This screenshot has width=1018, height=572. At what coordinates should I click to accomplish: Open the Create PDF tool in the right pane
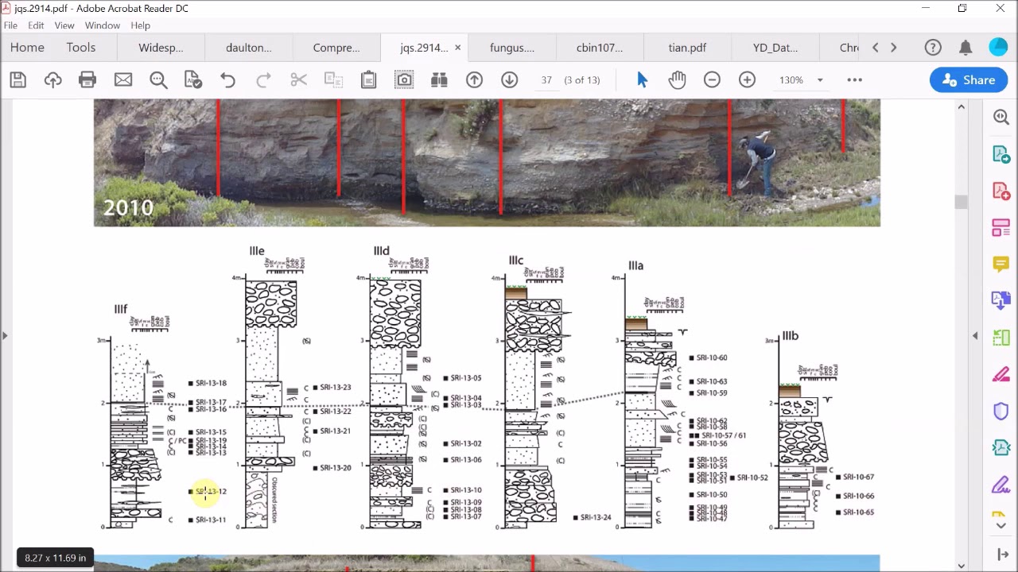point(1001,191)
